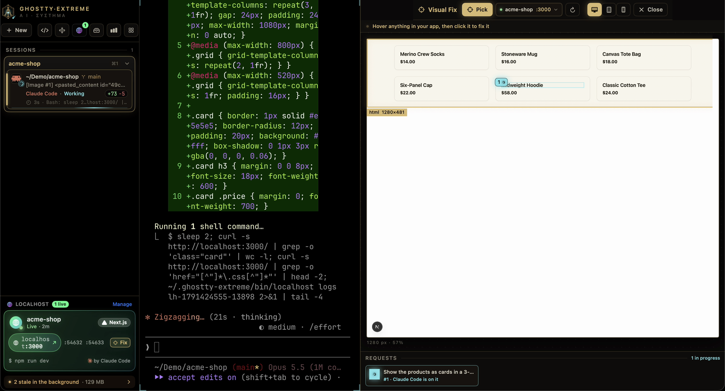Reload the Visual Fix preview

(x=573, y=10)
